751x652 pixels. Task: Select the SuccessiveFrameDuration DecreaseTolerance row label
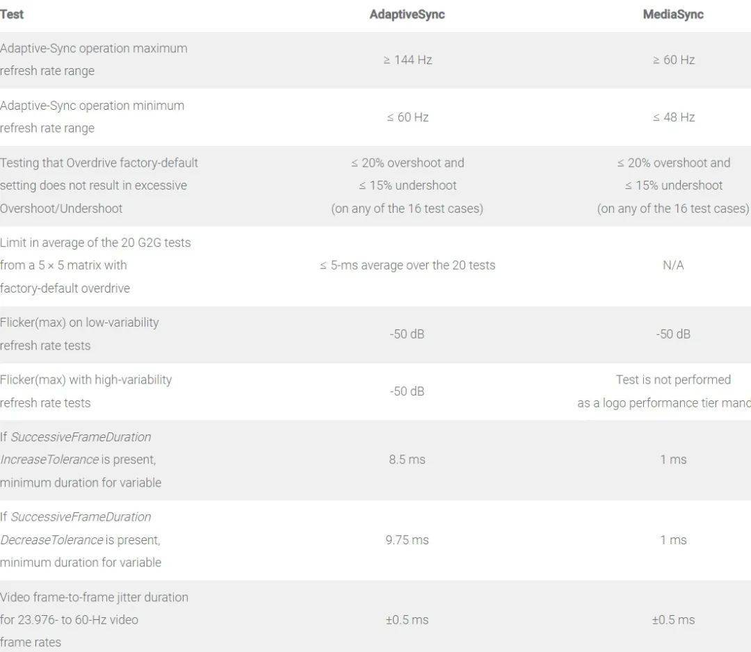pyautogui.click(x=81, y=539)
